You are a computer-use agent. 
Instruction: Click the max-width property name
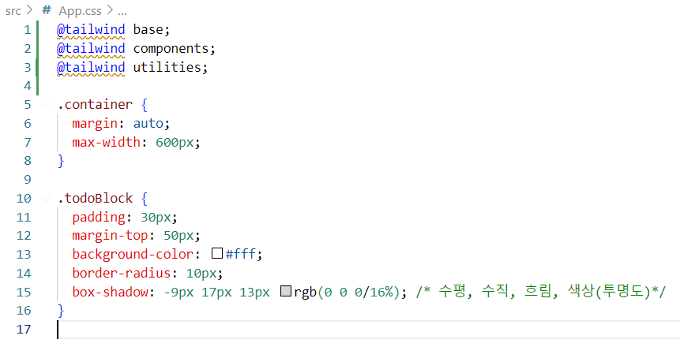107,142
